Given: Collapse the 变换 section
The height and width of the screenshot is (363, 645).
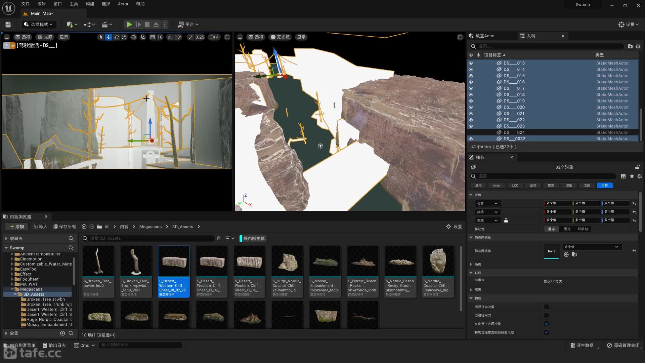Looking at the screenshot, I should click(x=471, y=195).
